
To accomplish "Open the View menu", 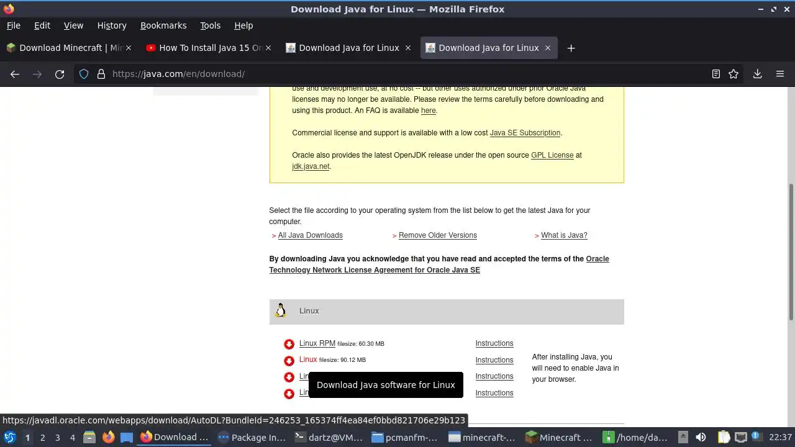I will tap(73, 25).
